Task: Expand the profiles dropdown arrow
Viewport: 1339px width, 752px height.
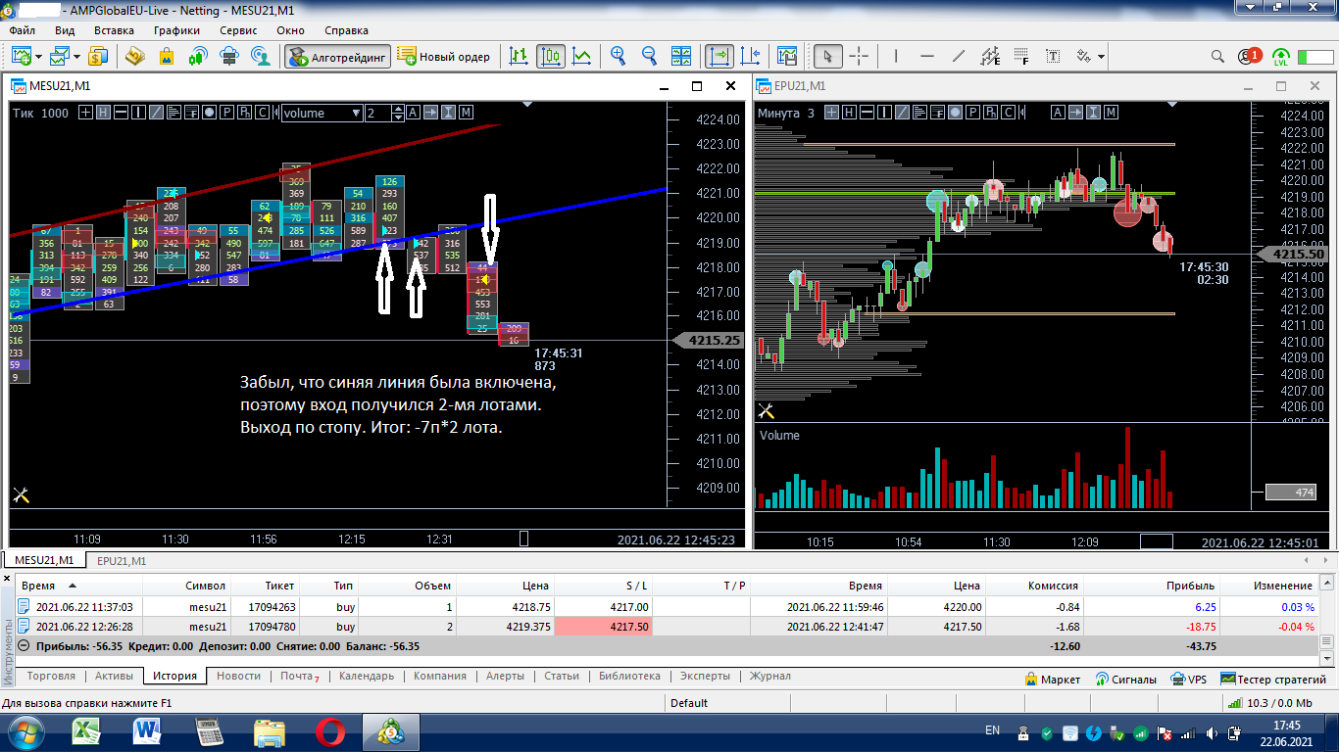Action: [x=74, y=56]
